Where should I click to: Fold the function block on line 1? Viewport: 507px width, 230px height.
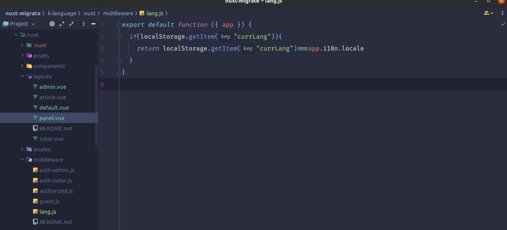click(119, 25)
